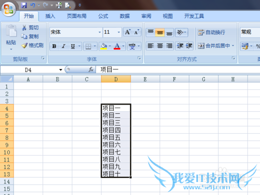The height and width of the screenshot is (195, 260).
Task: Switch to the 开发工具 tab
Action: (x=194, y=16)
